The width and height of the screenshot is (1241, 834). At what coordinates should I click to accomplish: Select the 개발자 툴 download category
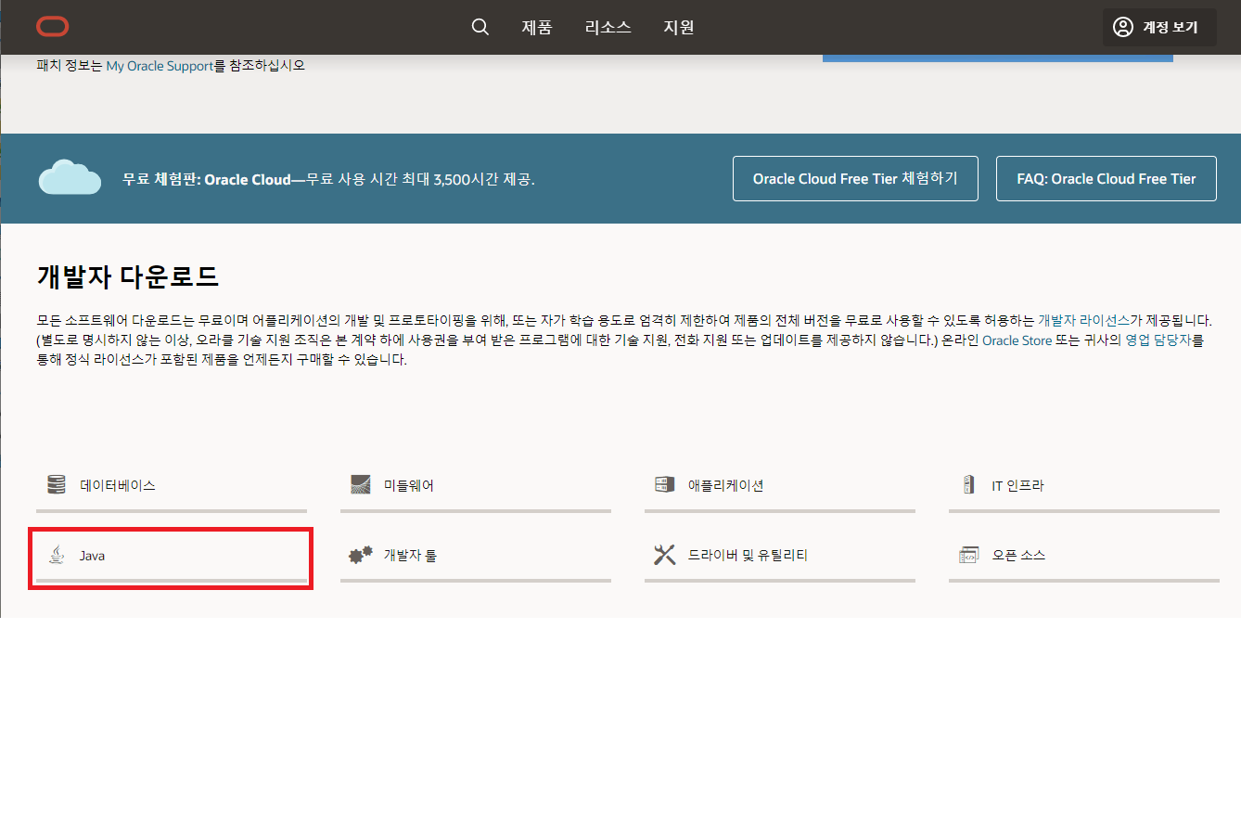tap(476, 559)
